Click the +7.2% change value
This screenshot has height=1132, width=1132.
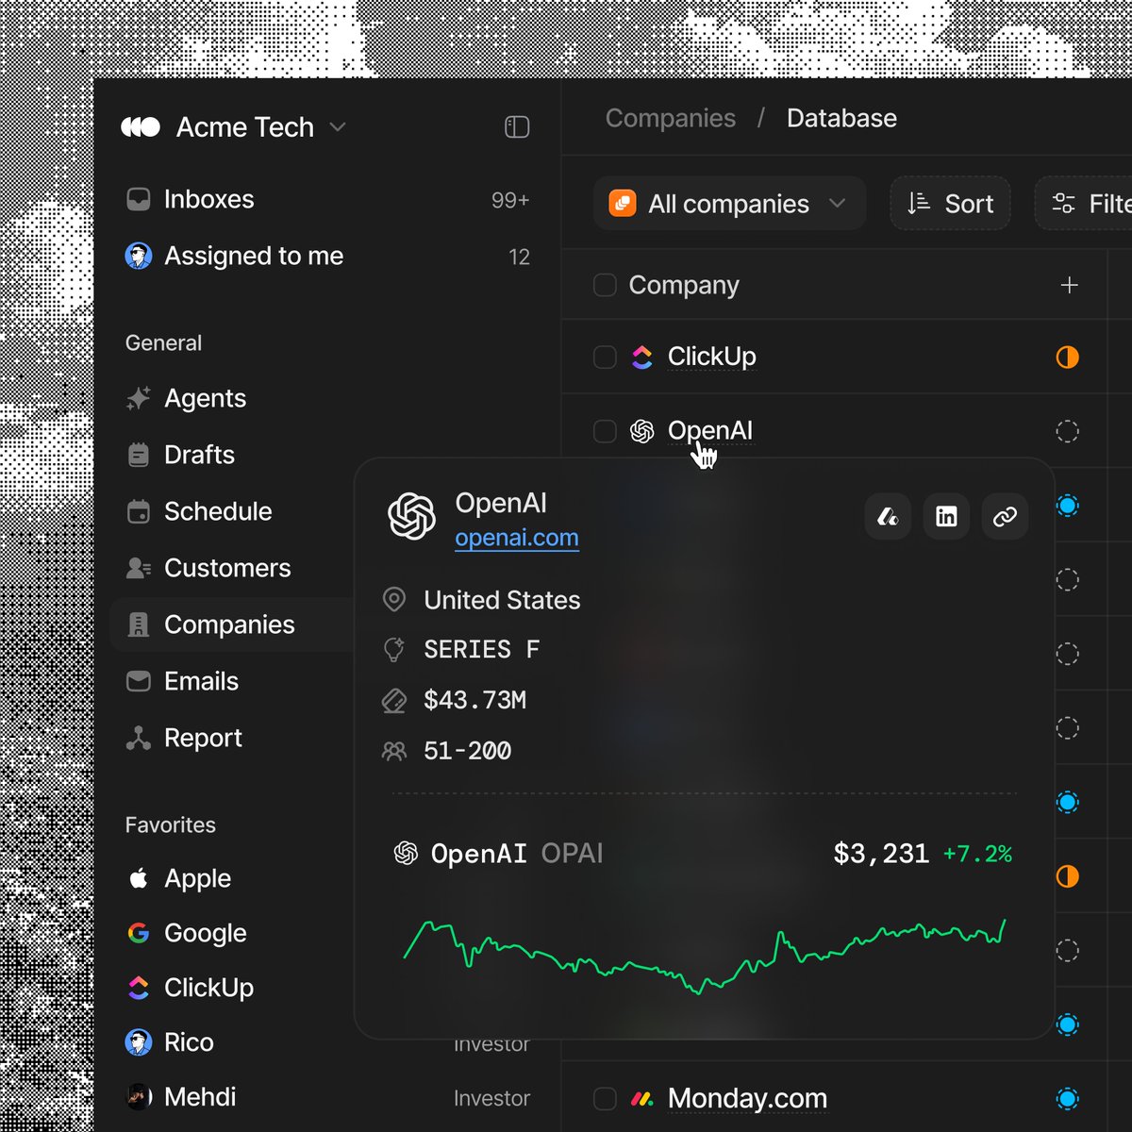977,854
